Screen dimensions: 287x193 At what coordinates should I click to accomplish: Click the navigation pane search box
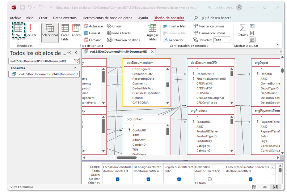[x=40, y=61]
